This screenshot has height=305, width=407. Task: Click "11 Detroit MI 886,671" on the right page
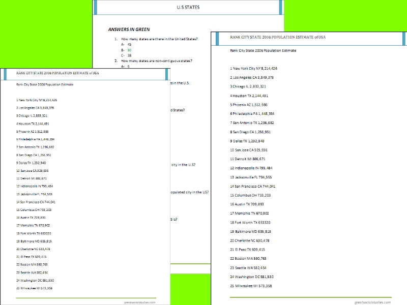[x=248, y=159]
